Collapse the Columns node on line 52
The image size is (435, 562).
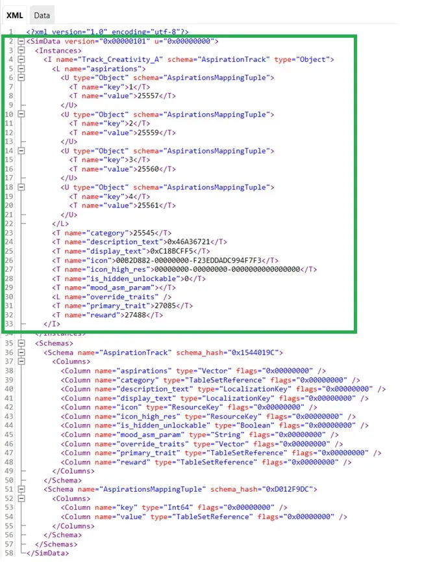tap(21, 498)
